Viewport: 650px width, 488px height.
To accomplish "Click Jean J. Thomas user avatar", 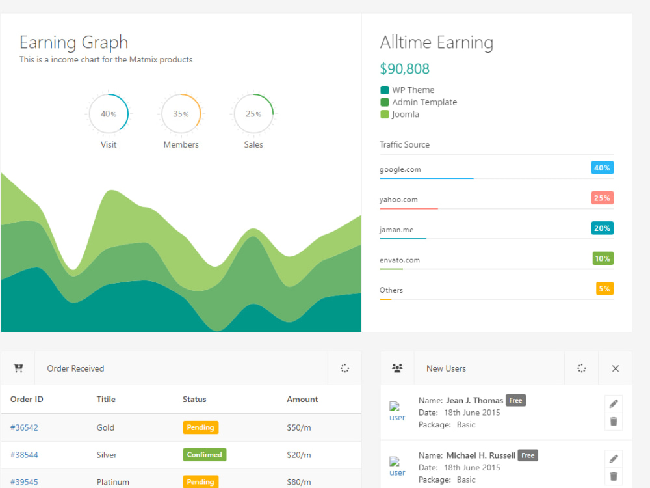I will click(396, 412).
